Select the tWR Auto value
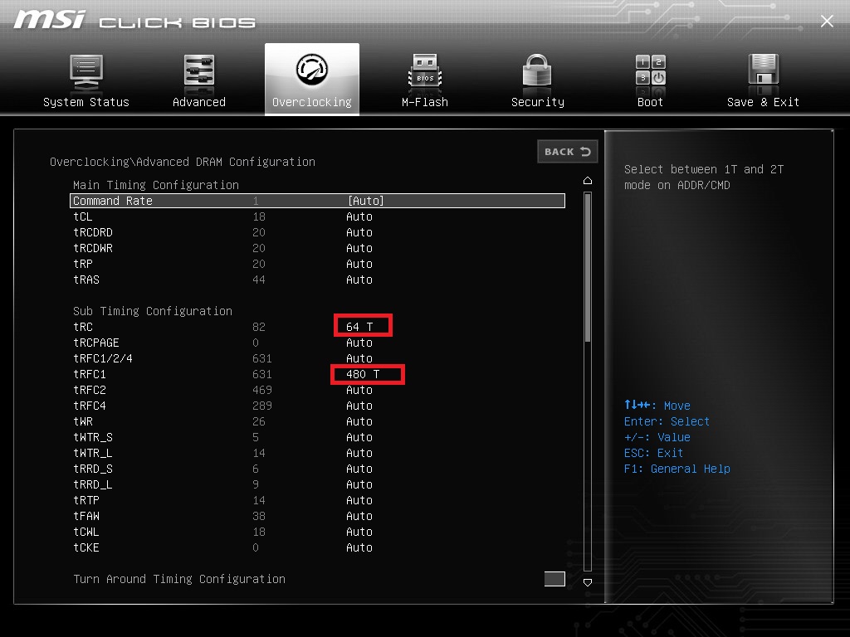Screen dimensions: 850x637 point(359,421)
